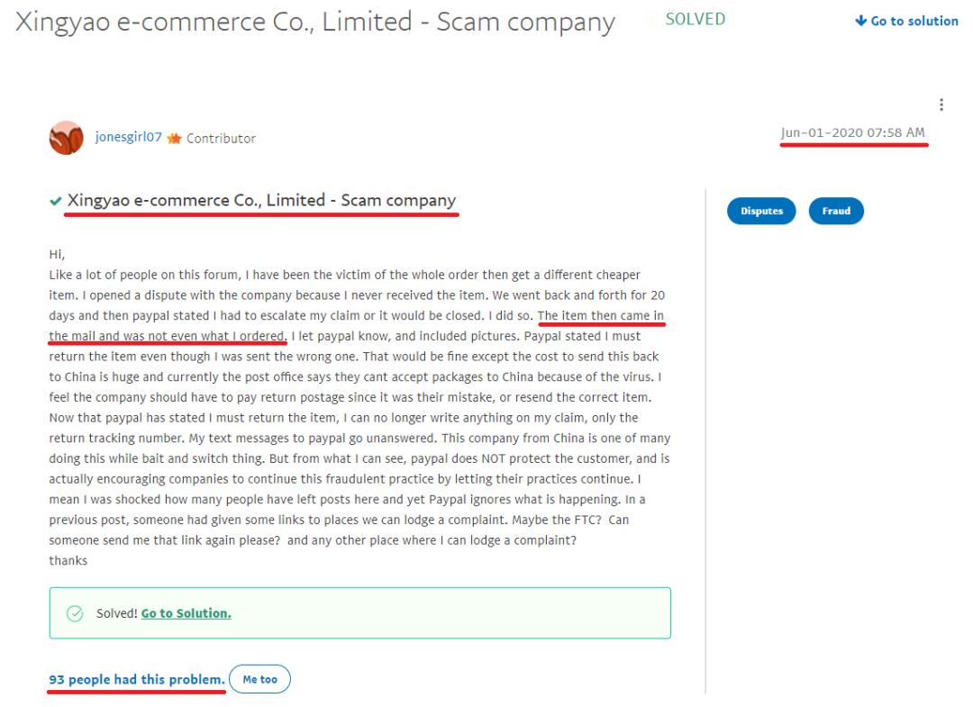The width and height of the screenshot is (973, 707).
Task: Click inside the post body paragraph
Action: [359, 403]
